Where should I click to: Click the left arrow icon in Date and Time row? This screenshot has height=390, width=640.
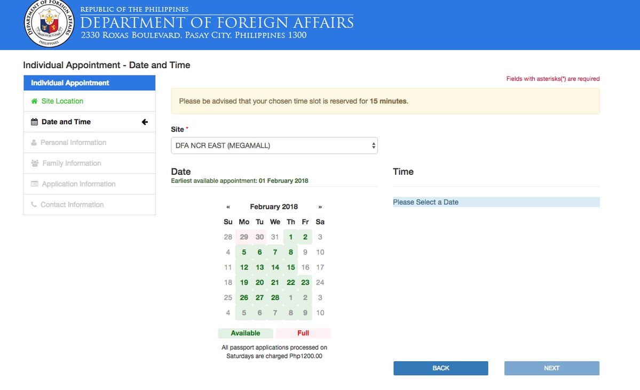145,122
